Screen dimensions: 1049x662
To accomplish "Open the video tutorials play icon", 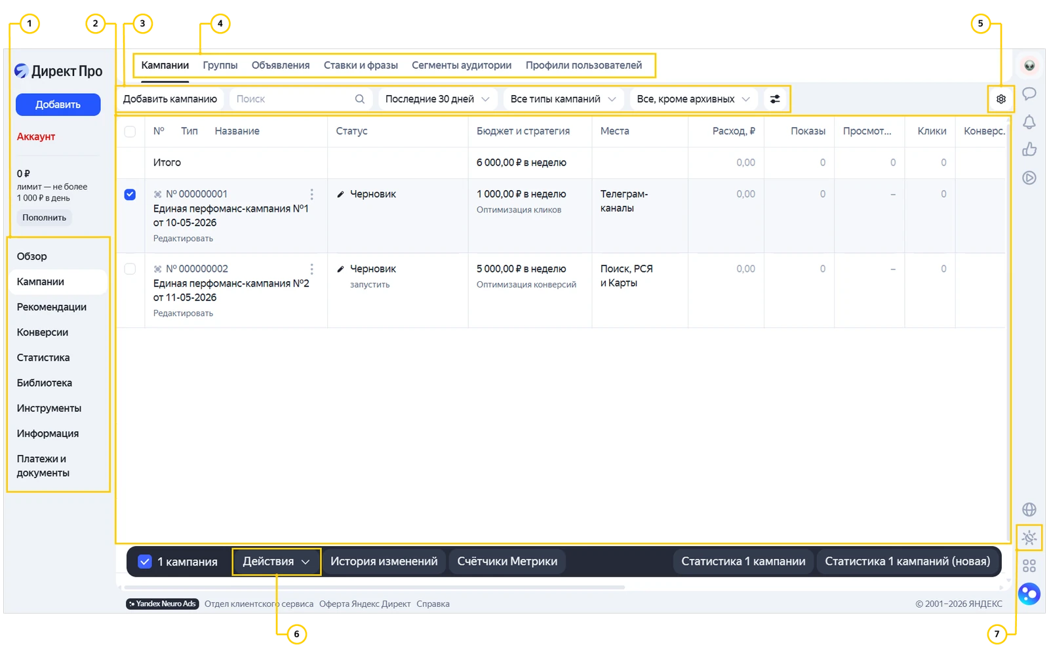I will (x=1029, y=178).
